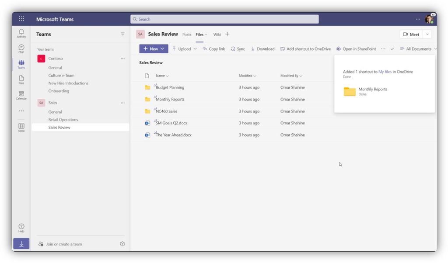Viewport: 448px width, 263px height.
Task: Open The Year Ahead.docx file
Action: [173, 135]
